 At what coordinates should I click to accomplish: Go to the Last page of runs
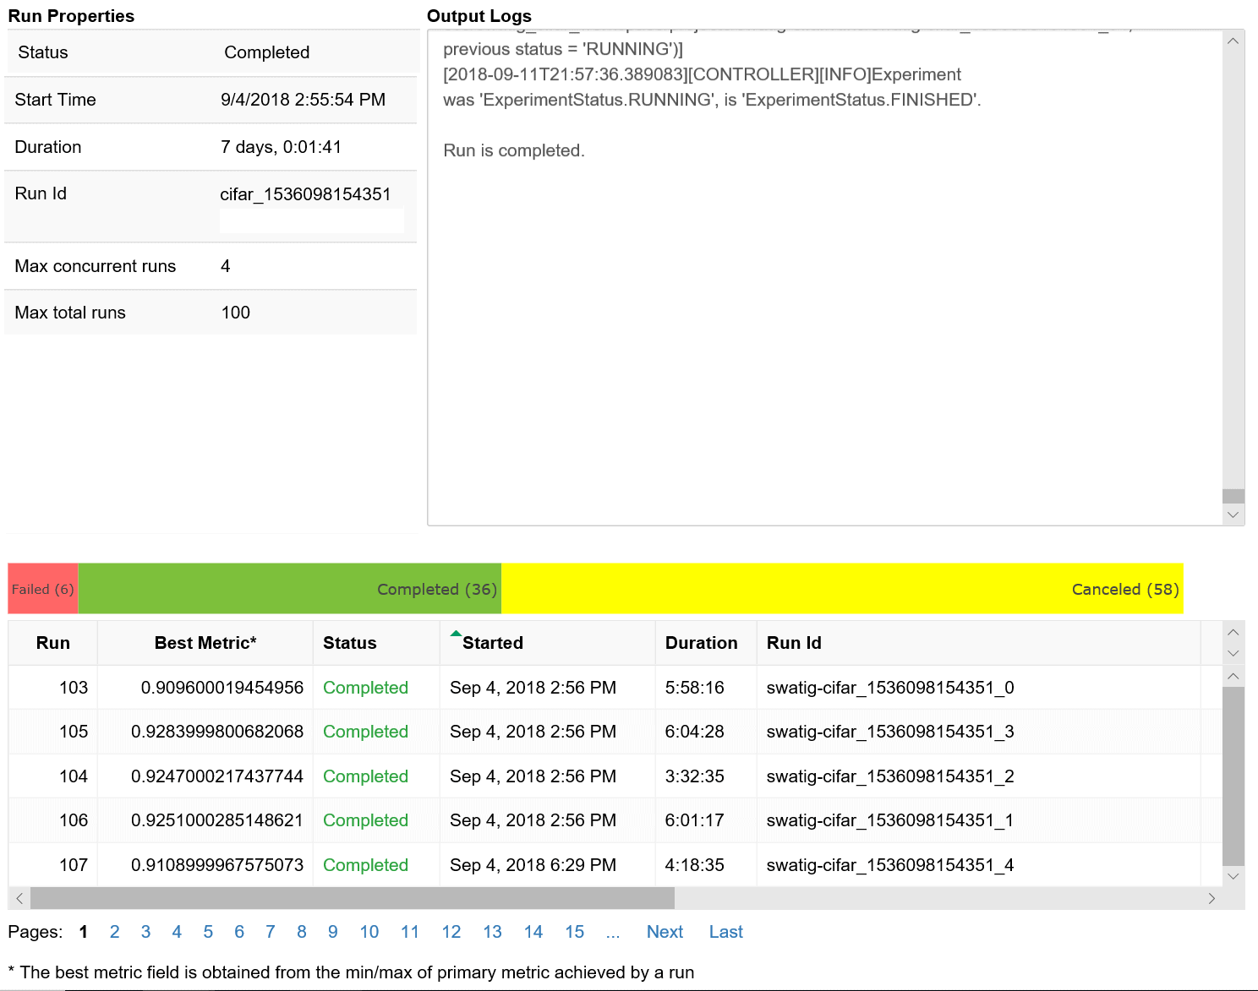coord(725,931)
